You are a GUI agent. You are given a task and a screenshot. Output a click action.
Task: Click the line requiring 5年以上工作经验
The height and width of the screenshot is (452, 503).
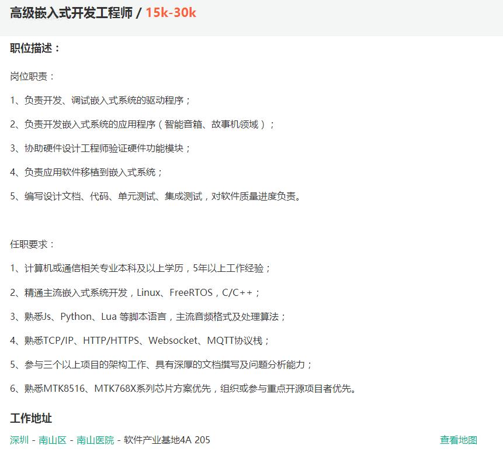140,268
